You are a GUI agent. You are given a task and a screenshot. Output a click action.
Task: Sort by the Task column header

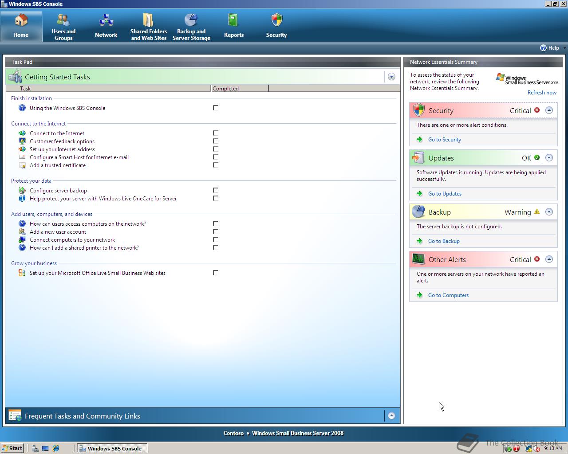(108, 88)
